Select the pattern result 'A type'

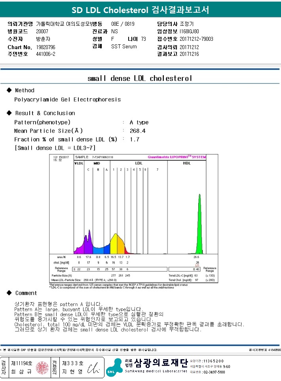(x=139, y=122)
